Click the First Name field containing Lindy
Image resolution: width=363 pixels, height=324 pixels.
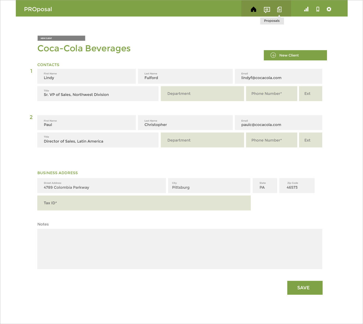(x=87, y=76)
